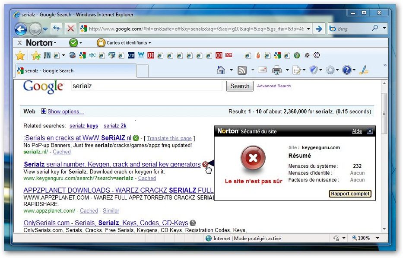Click Translate this page link
The height and width of the screenshot is (258, 403).
click(x=169, y=138)
